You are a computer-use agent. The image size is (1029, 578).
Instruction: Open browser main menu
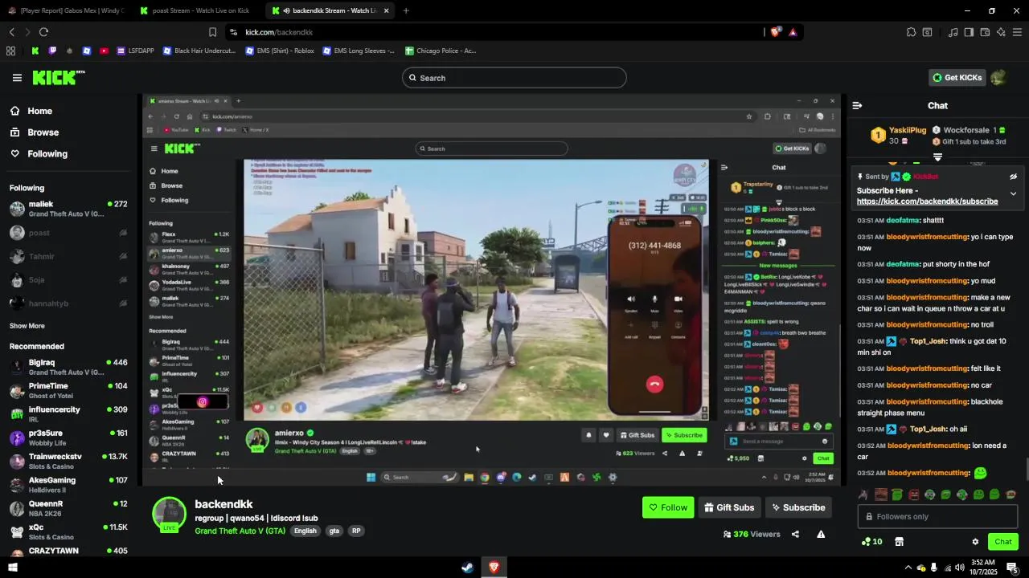[x=1017, y=32]
